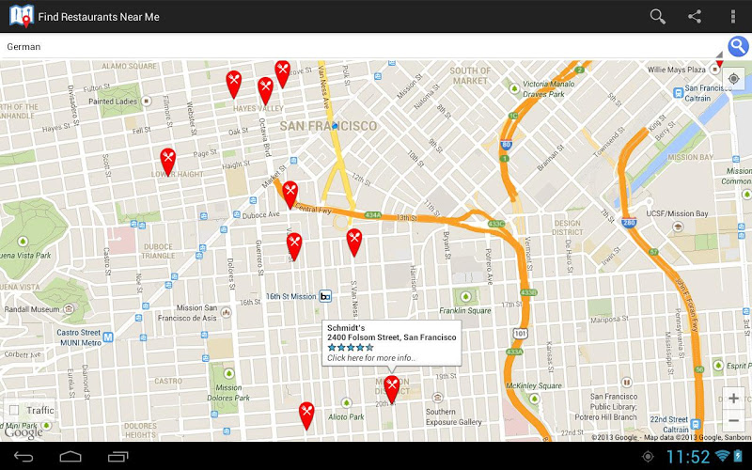Tap the clock showing 11:52
This screenshot has width=752, height=470.
tap(688, 457)
